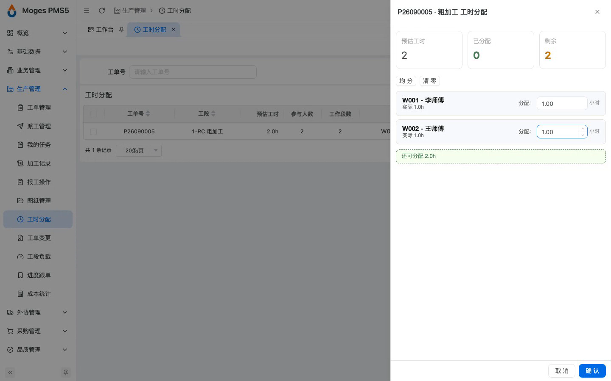Open 报工操作 in the sidebar
Screen dimensions: 611x381
(x=38, y=182)
